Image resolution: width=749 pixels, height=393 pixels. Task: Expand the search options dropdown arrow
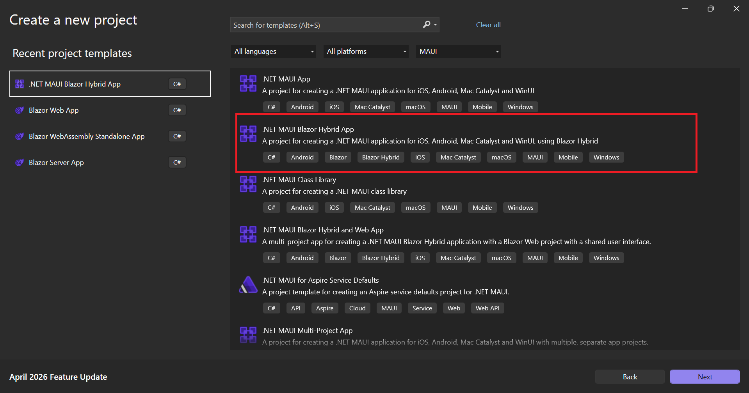[436, 25]
